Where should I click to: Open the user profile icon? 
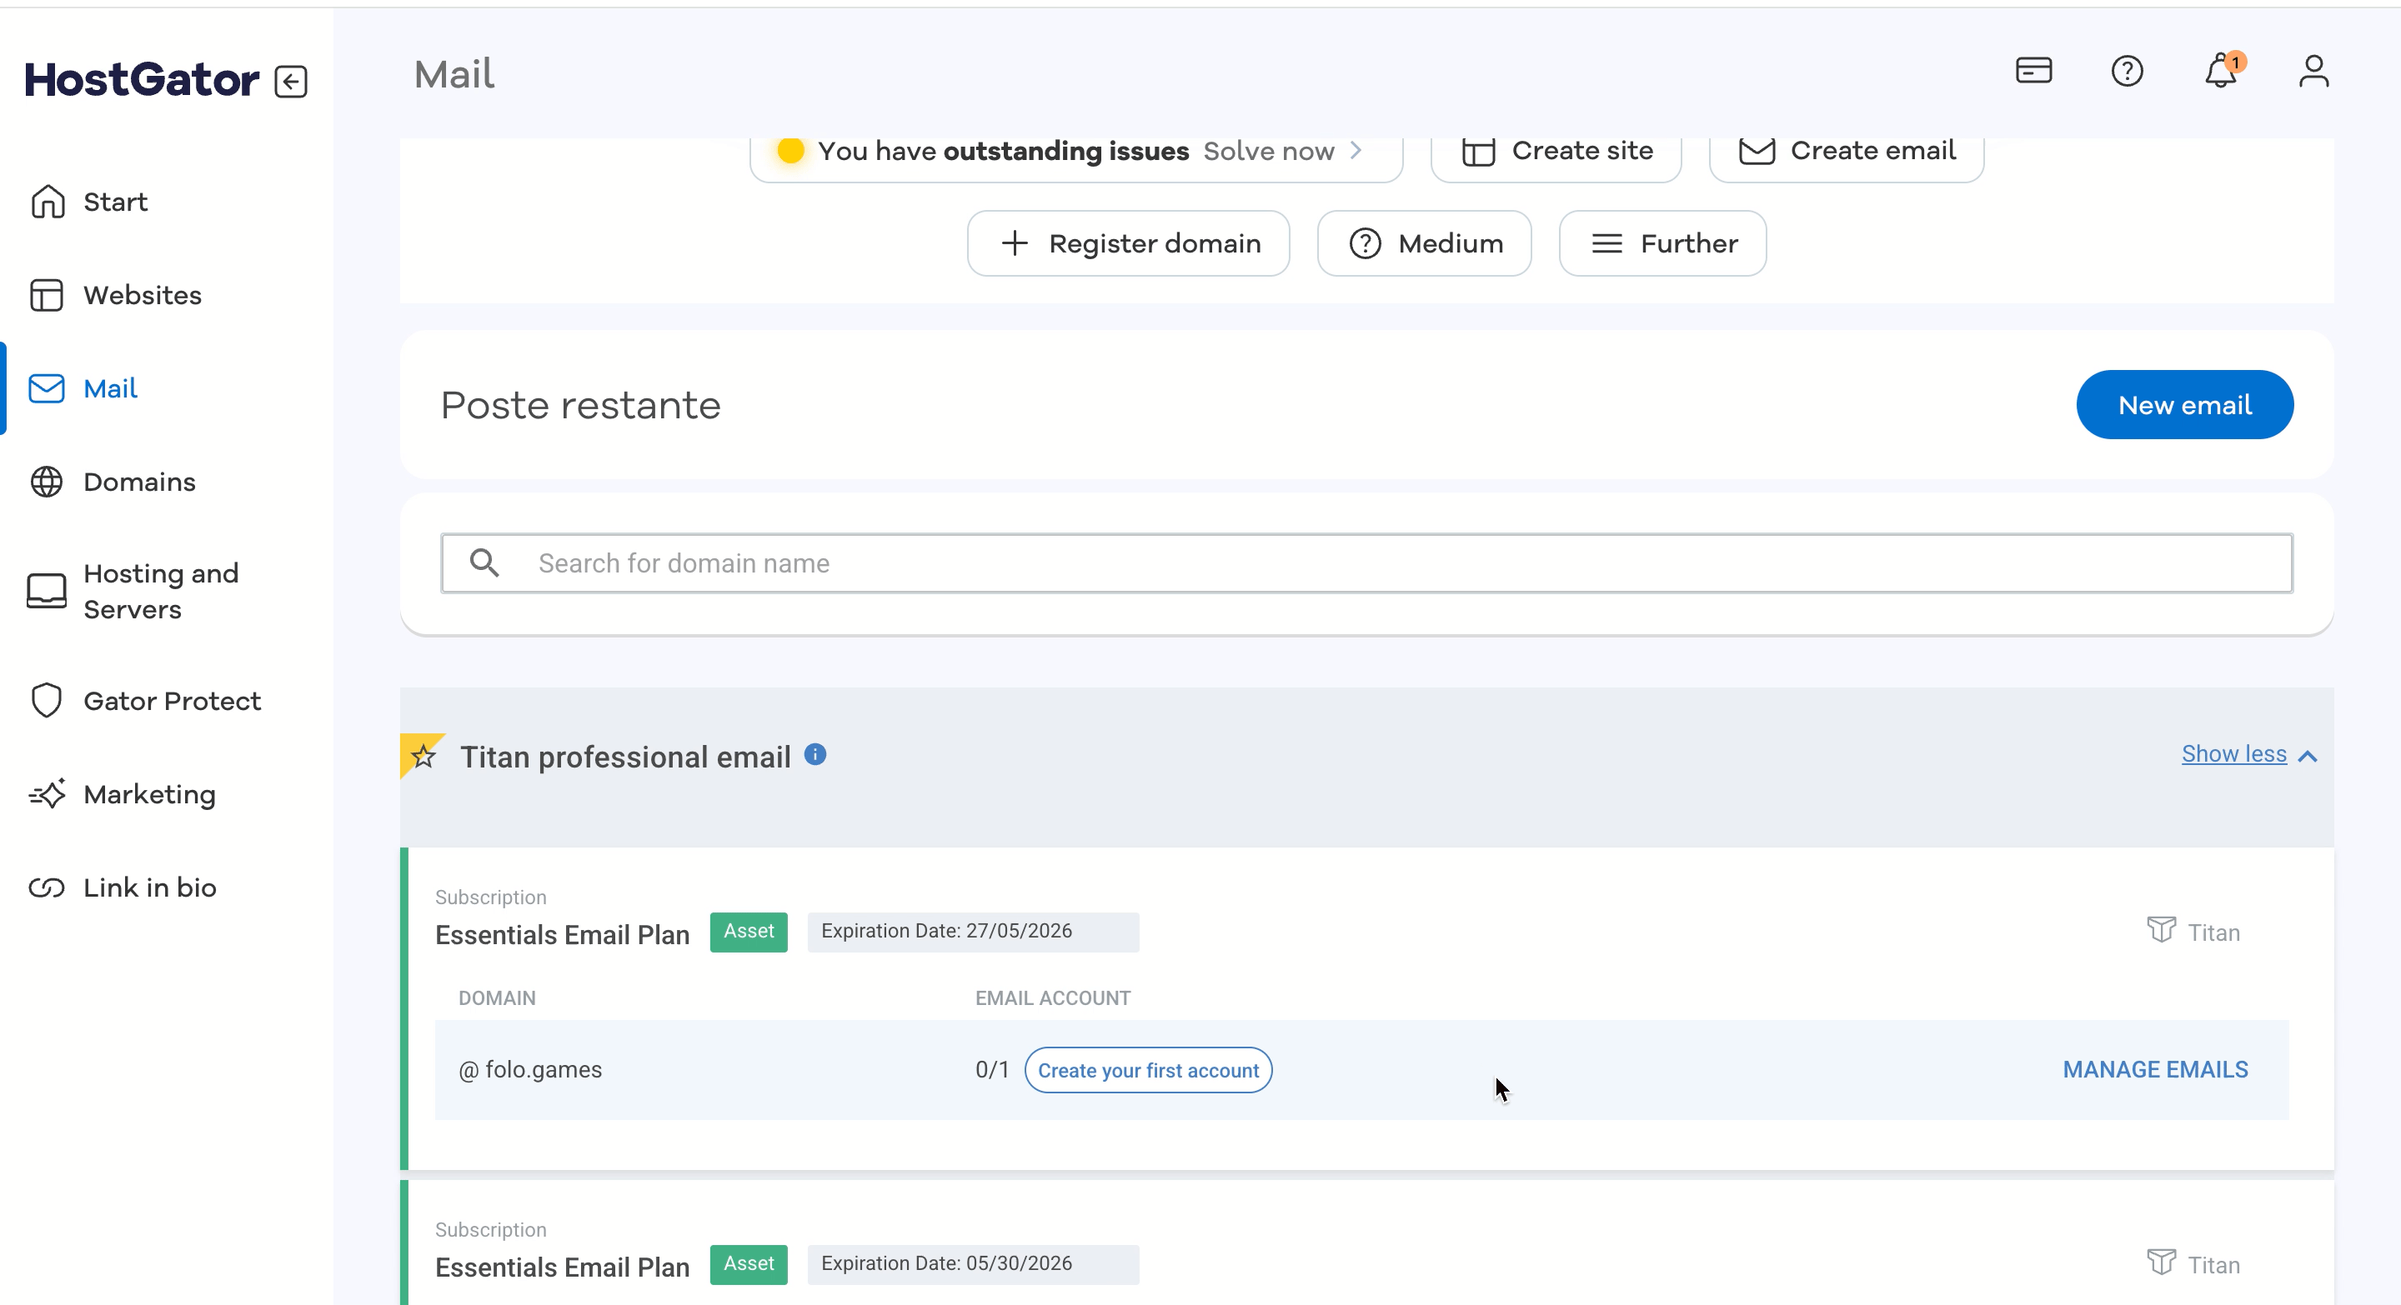pos(2313,71)
